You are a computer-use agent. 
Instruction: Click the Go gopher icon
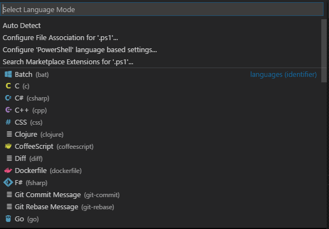pos(8,219)
